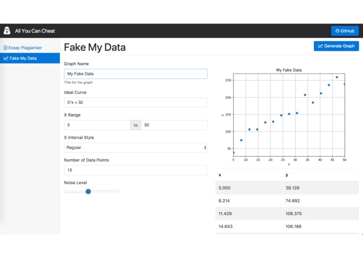Viewport: 363px width, 258px height.
Task: Click the All You Can Cheat logo icon
Action: pos(7,31)
